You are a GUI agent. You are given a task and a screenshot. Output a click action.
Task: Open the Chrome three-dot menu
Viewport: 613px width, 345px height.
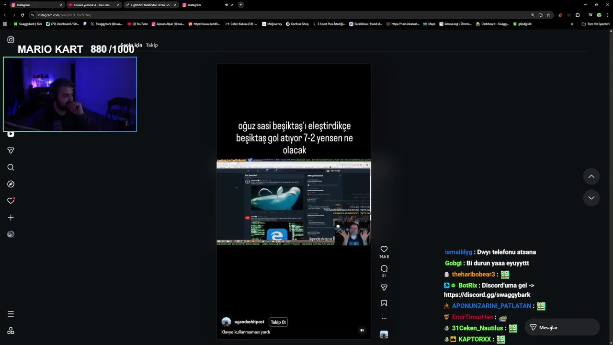coord(607,15)
